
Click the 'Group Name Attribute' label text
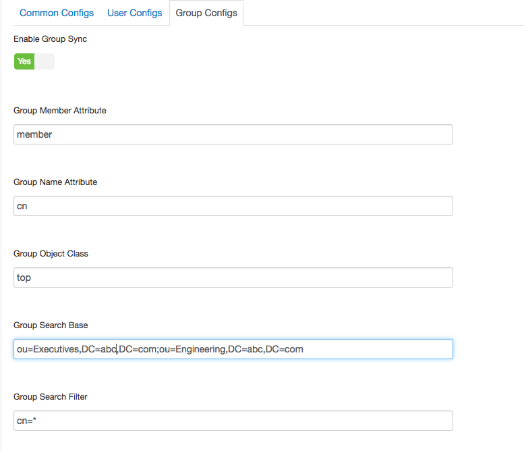(55, 182)
